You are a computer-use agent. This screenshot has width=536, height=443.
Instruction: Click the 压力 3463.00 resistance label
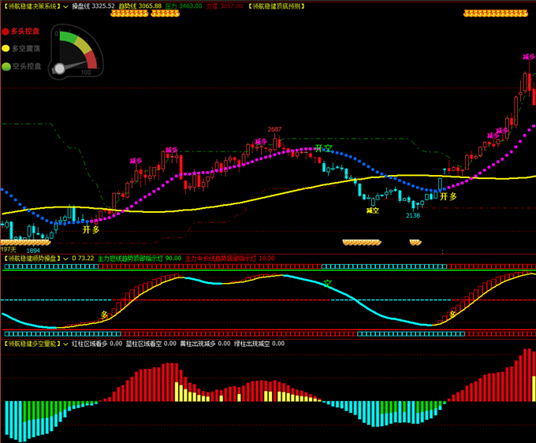pyautogui.click(x=184, y=6)
